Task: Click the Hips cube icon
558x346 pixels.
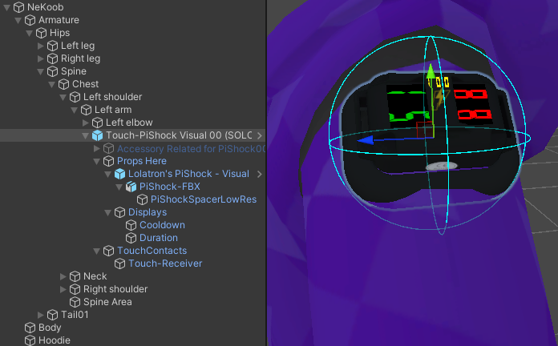Action: 41,33
